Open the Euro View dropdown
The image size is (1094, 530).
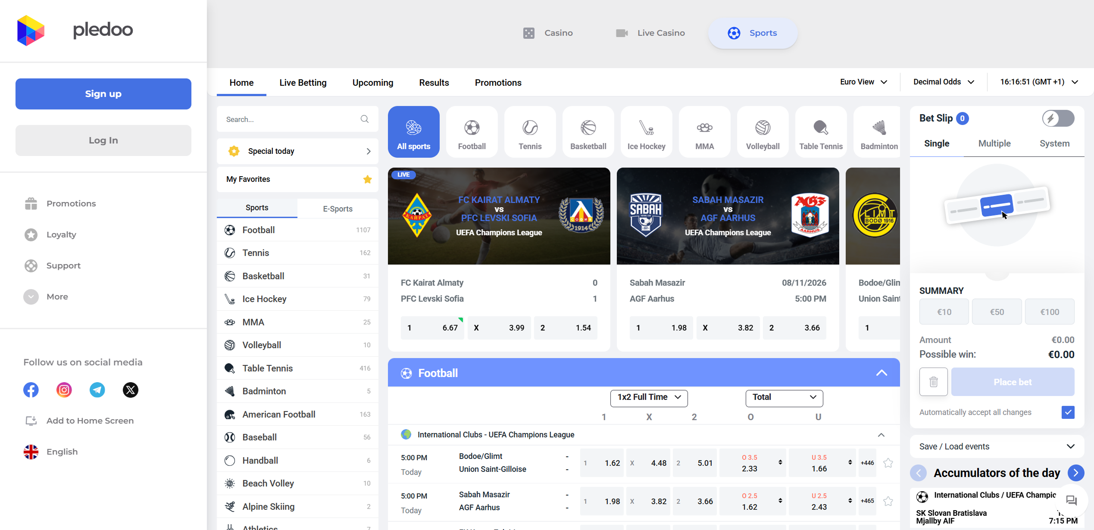[864, 82]
